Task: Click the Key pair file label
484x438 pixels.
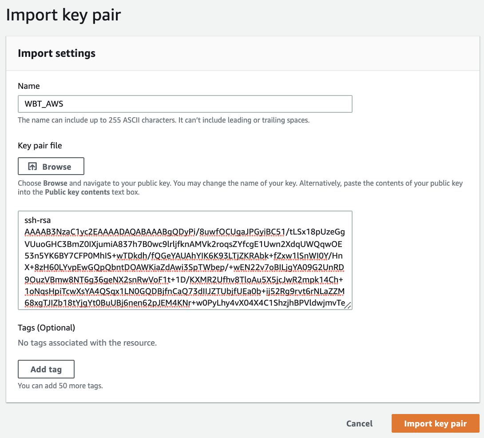Action: pos(40,145)
